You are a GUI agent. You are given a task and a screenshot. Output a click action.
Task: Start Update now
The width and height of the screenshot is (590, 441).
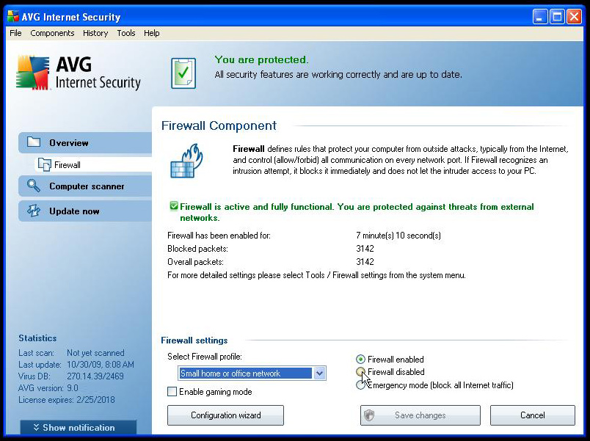(x=85, y=211)
